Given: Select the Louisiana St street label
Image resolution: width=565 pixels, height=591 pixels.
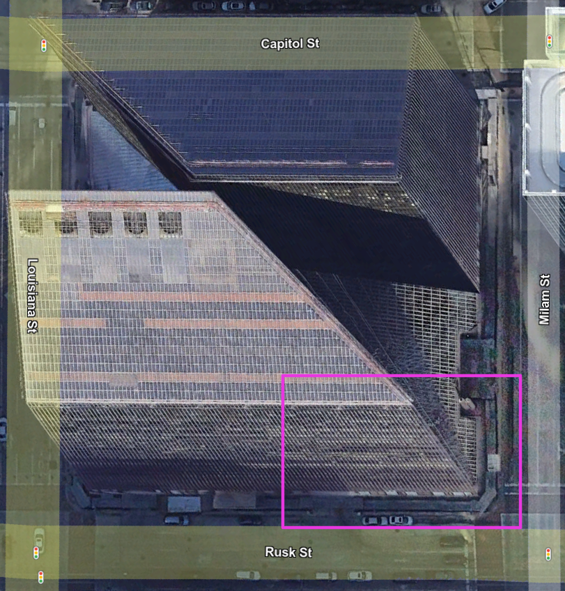Looking at the screenshot, I should pos(33,296).
